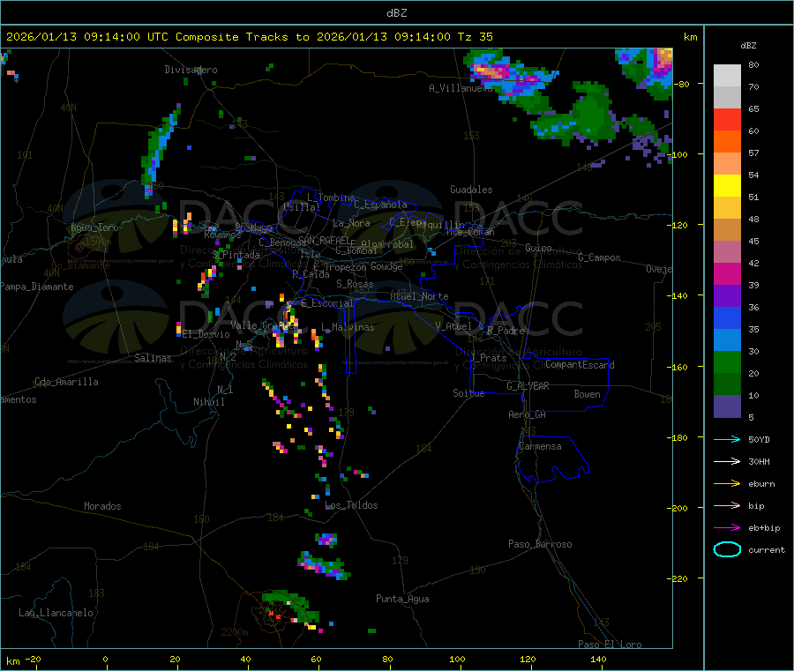Click the 'eb+bip' legend label
The height and width of the screenshot is (671, 794).
click(x=764, y=528)
